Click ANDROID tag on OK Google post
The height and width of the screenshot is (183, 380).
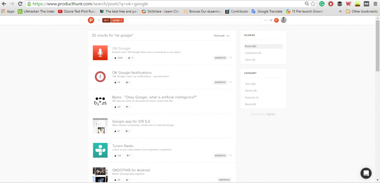[220, 58]
